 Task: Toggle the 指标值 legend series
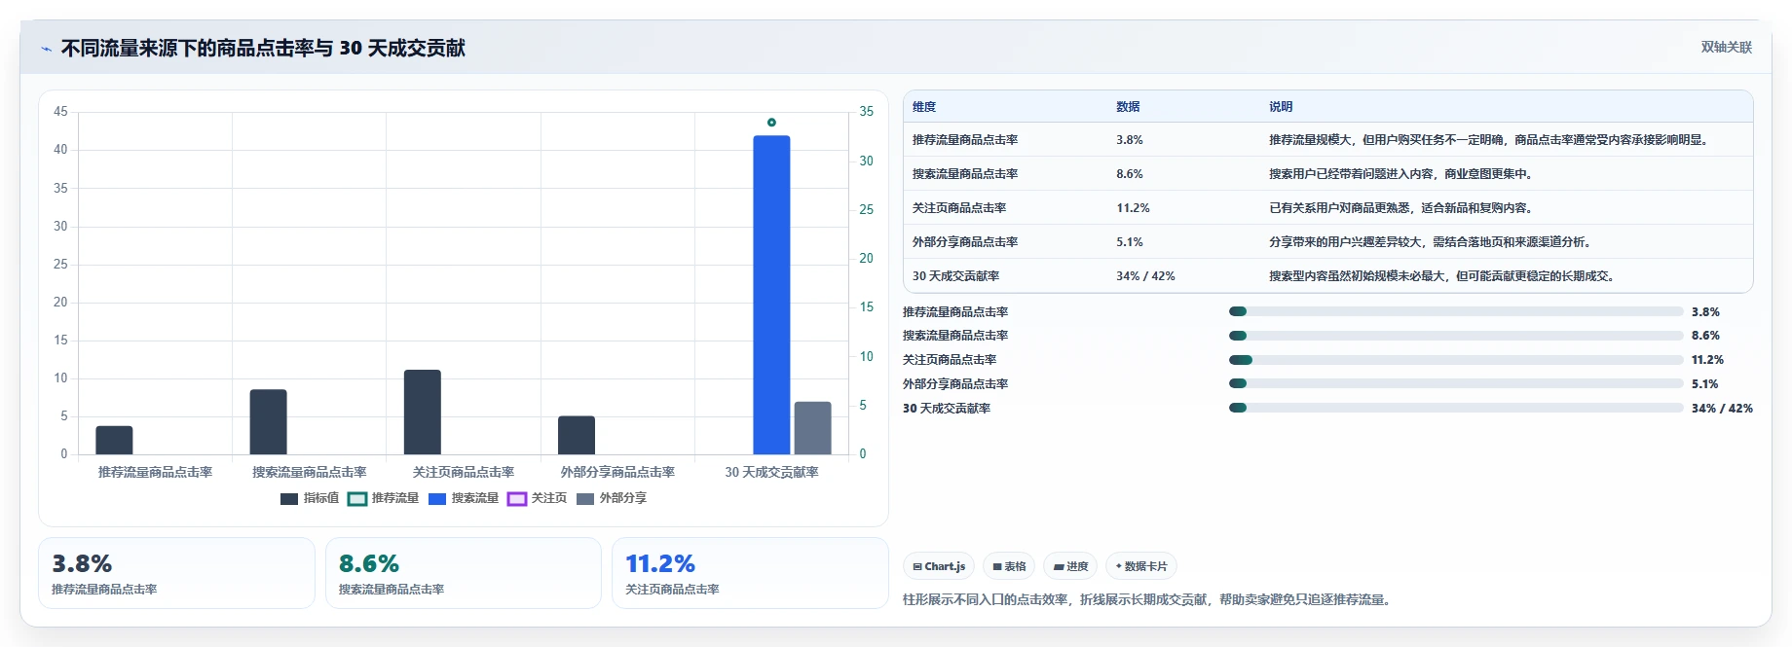pyautogui.click(x=310, y=498)
